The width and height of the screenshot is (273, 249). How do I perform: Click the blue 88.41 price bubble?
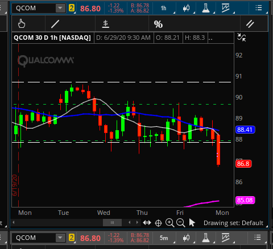pyautogui.click(x=245, y=130)
